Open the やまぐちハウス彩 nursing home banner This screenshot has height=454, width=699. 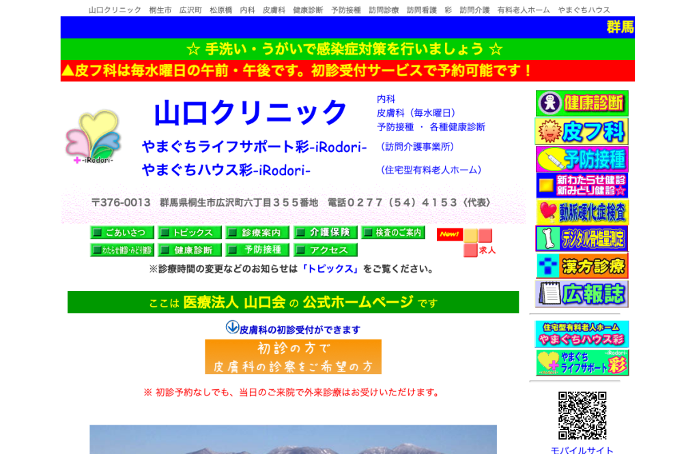tap(582, 334)
